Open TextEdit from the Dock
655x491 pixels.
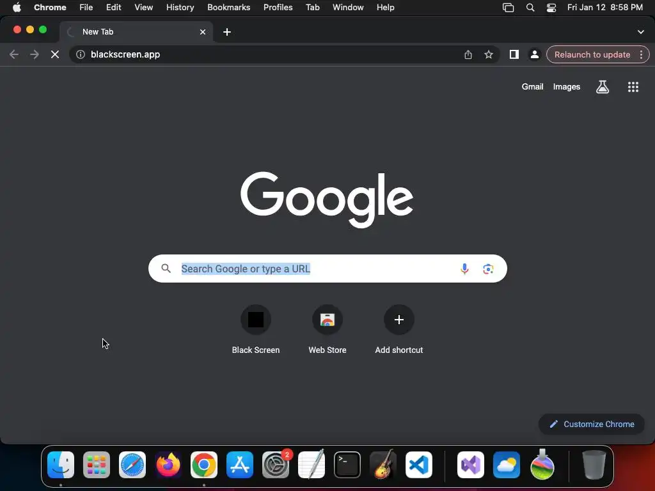312,464
